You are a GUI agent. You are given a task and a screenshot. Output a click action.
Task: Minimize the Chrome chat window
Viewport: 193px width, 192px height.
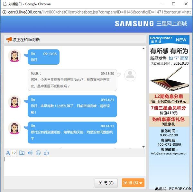(161, 4)
